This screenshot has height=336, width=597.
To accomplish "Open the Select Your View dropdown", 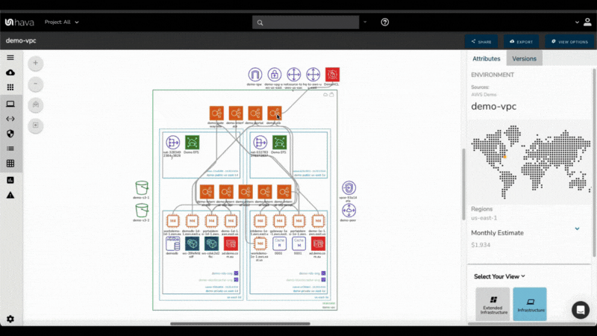I will 499,276.
